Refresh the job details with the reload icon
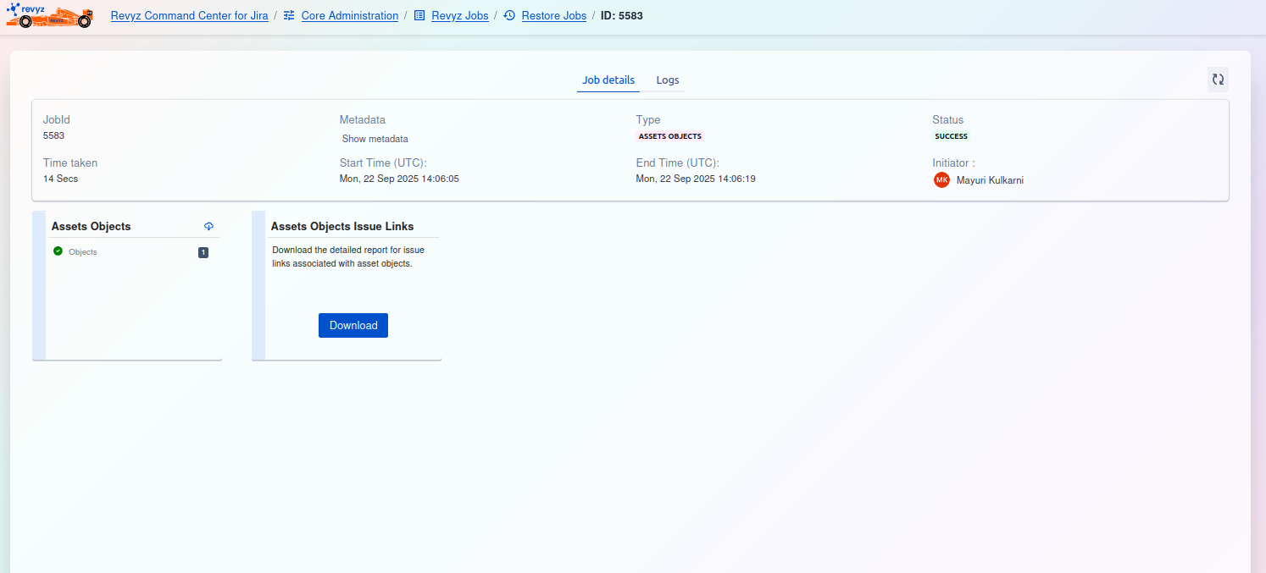Image resolution: width=1266 pixels, height=573 pixels. point(1218,80)
